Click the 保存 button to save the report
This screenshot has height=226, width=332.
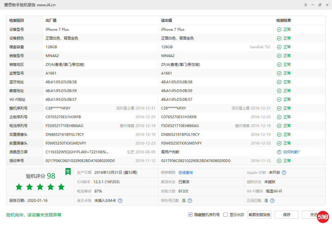[x=286, y=214]
